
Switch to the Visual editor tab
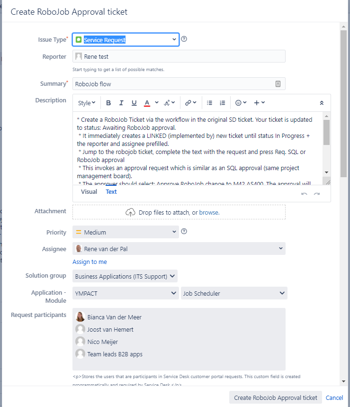89,191
